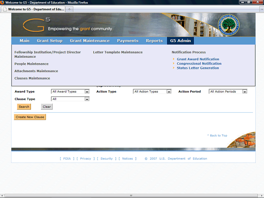
Task: Click the Clause Type label
Action: [25, 99]
